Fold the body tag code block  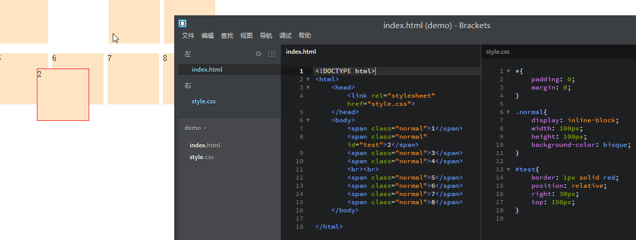point(308,120)
